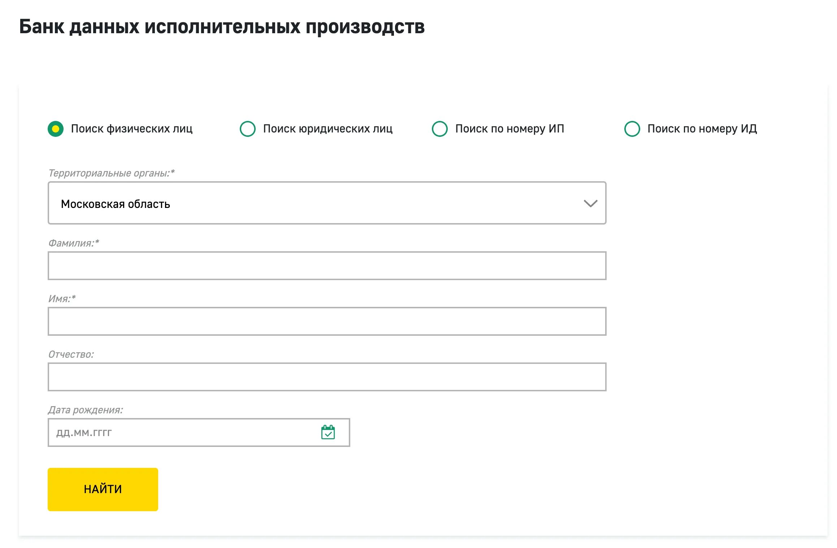Image resolution: width=837 pixels, height=548 pixels.
Task: Click the 'Поиск по номеру ИП' label text
Action: 509,129
